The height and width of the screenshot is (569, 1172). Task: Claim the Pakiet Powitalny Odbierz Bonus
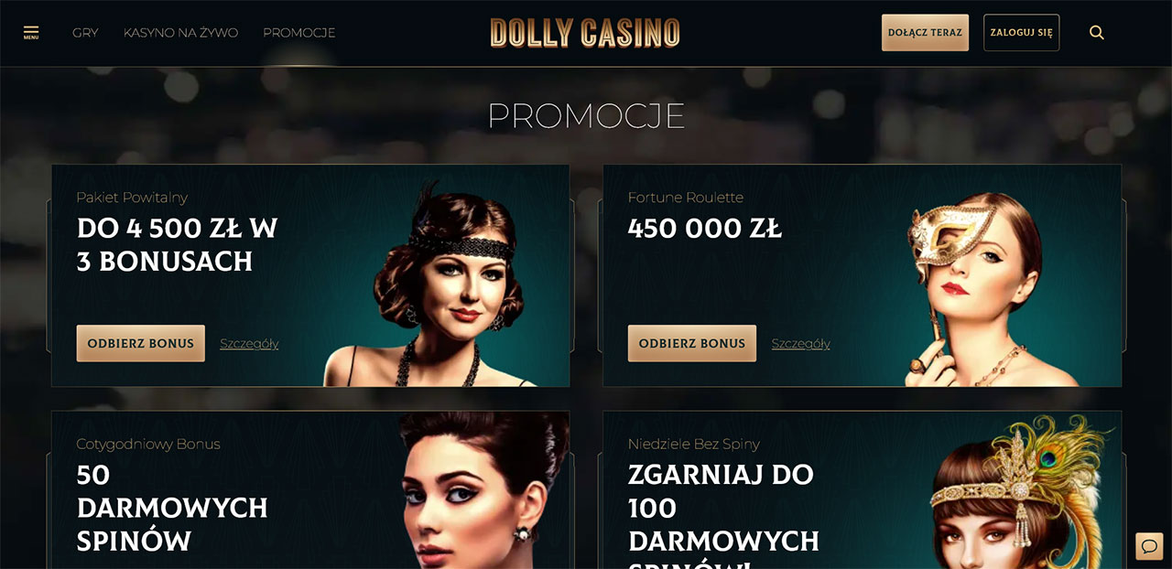(141, 343)
